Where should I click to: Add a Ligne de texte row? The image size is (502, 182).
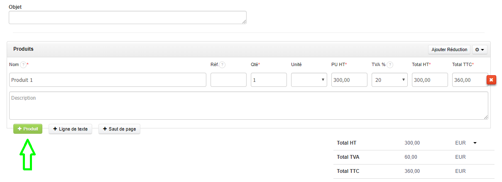point(70,129)
